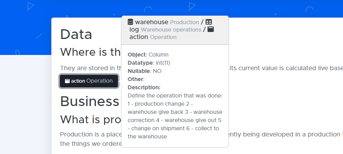Click the Datatype int(11) line
The image size is (343, 154).
[x=149, y=63]
